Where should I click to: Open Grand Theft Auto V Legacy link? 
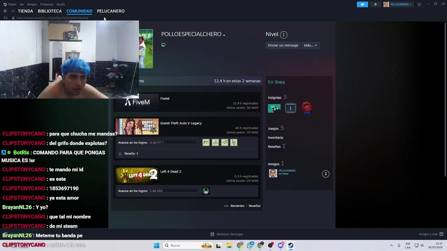(181, 123)
